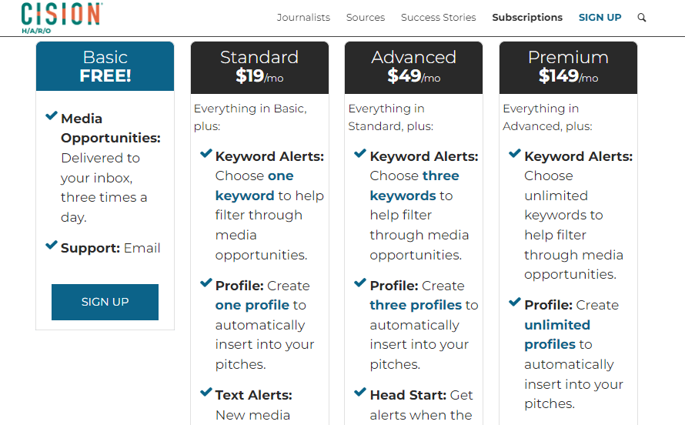Select the Premium $149/mo plan header
Image resolution: width=685 pixels, height=425 pixels.
(x=568, y=68)
